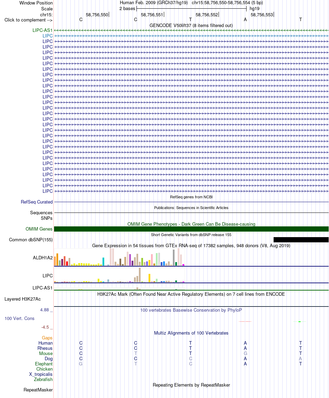This screenshot has height=398, width=329.
Task: Select the orange Gaps row label
Action: [x=47, y=338]
